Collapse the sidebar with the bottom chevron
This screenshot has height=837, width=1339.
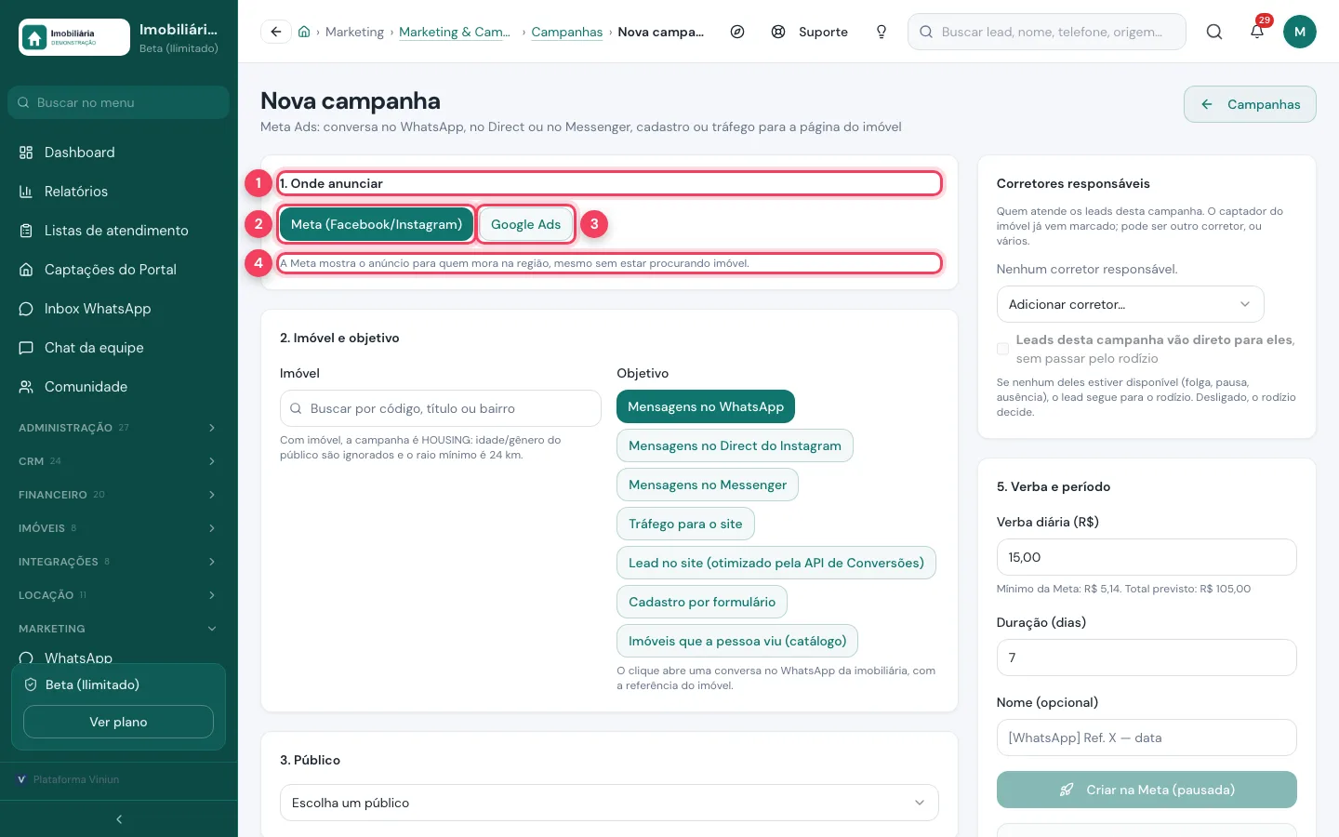[119, 819]
